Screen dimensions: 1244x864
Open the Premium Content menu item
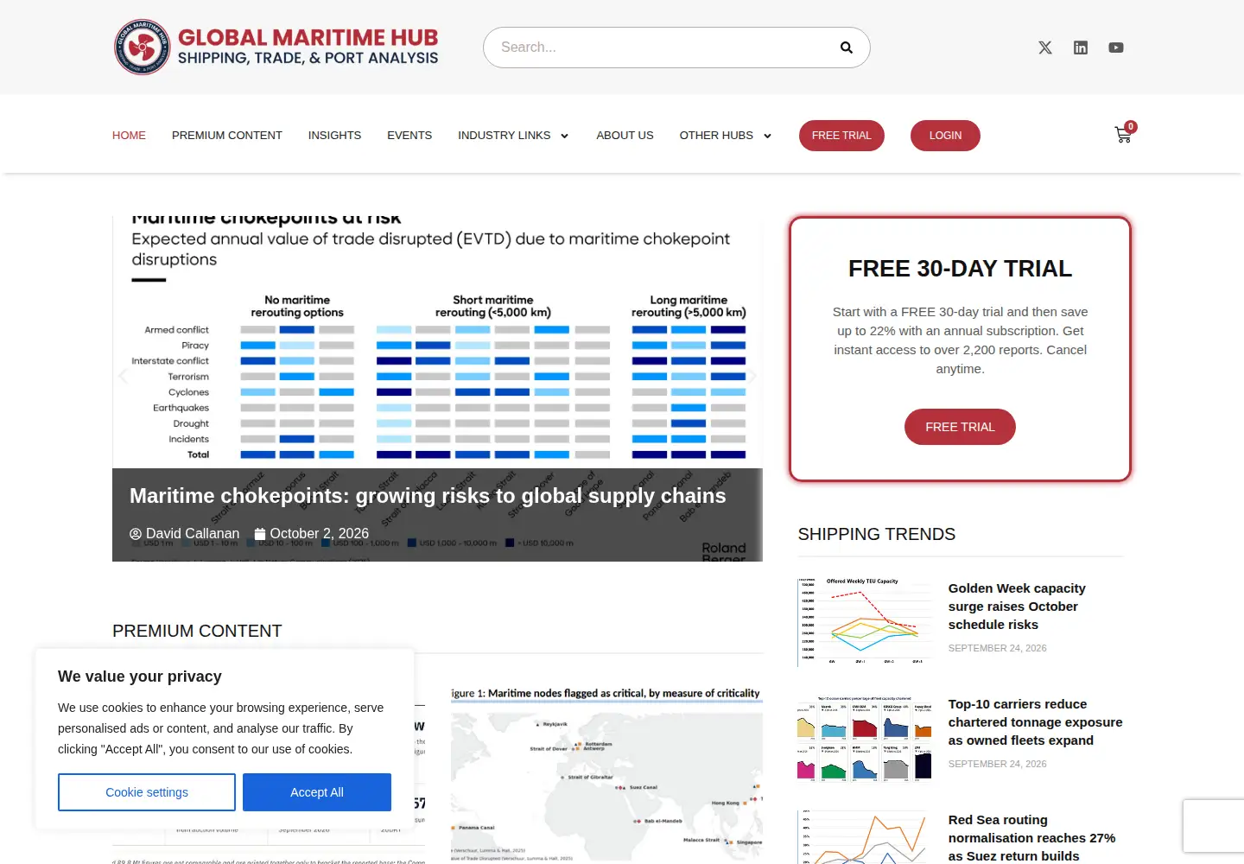227,136
